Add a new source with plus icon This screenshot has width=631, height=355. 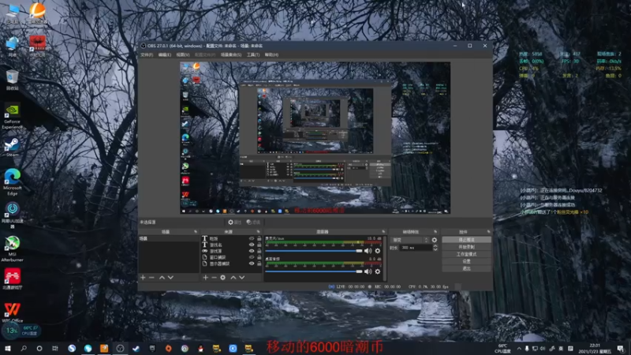click(206, 278)
